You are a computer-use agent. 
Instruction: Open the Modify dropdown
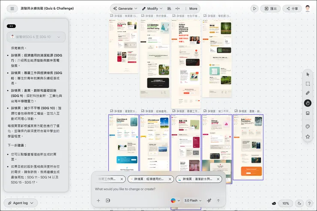(x=152, y=9)
